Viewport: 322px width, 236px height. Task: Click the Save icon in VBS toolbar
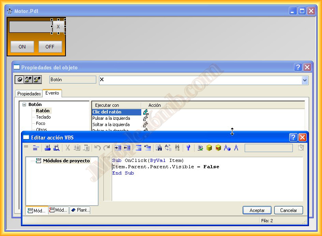coord(47,148)
